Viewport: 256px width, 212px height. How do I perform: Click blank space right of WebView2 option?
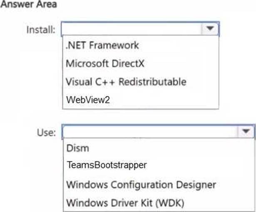163,100
